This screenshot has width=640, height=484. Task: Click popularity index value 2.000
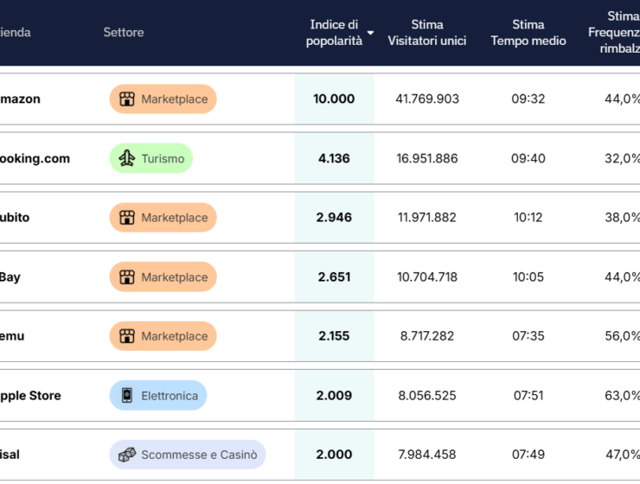334,455
